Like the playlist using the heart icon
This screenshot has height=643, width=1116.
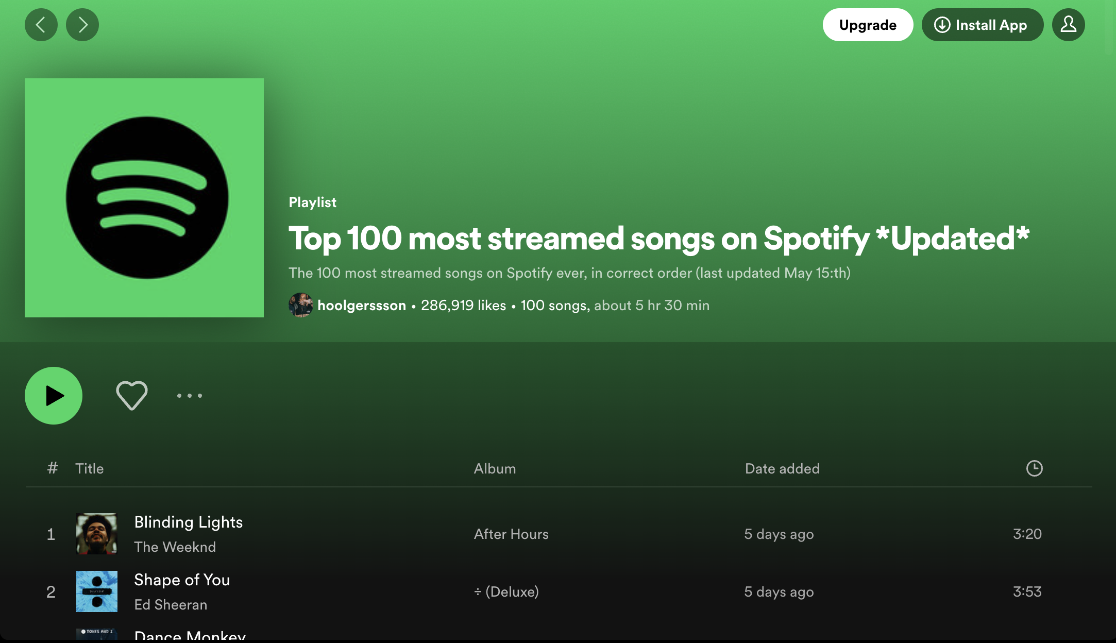coord(132,396)
